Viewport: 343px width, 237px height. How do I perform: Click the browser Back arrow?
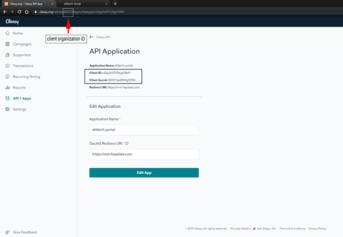tap(5, 12)
